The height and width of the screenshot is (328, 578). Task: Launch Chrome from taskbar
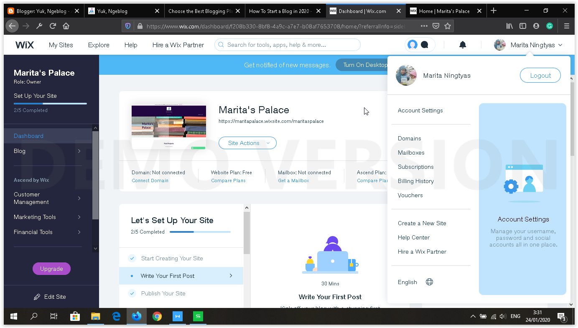pos(157,316)
